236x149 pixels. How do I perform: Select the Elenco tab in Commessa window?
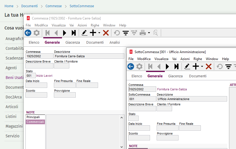click(34, 42)
